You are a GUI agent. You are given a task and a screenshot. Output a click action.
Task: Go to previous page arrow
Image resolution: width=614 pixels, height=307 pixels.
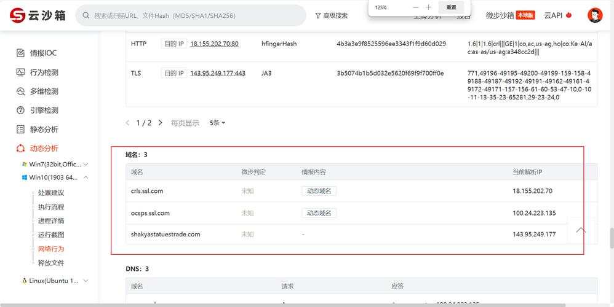tap(127, 123)
